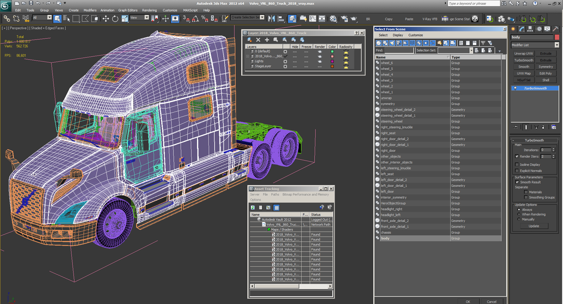Viewport: 563px width, 304px height.
Task: Toggle the 3D Snaps tool
Action: coord(186,18)
